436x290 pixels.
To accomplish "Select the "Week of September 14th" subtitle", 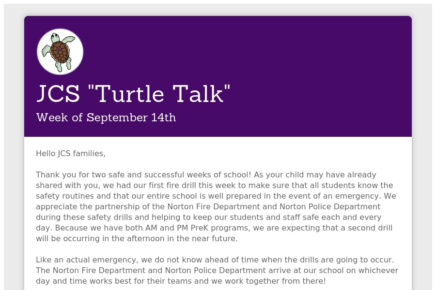I will (106, 117).
